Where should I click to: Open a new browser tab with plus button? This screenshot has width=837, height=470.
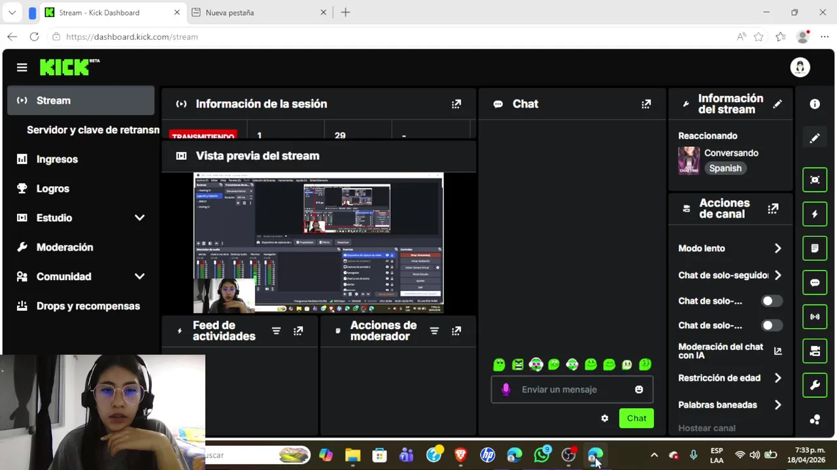(346, 12)
